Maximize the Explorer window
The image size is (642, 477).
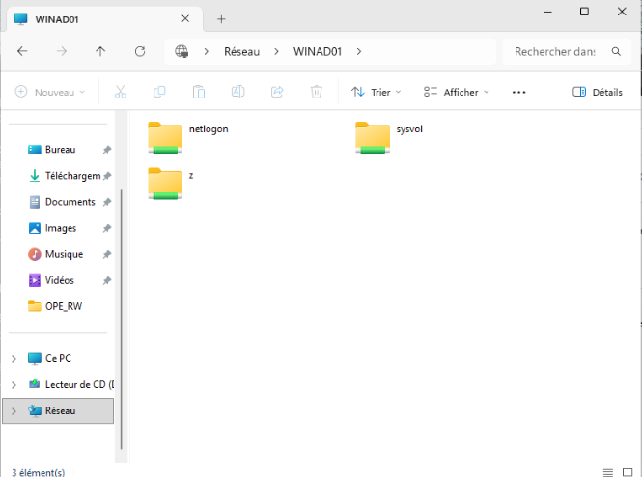tap(584, 12)
